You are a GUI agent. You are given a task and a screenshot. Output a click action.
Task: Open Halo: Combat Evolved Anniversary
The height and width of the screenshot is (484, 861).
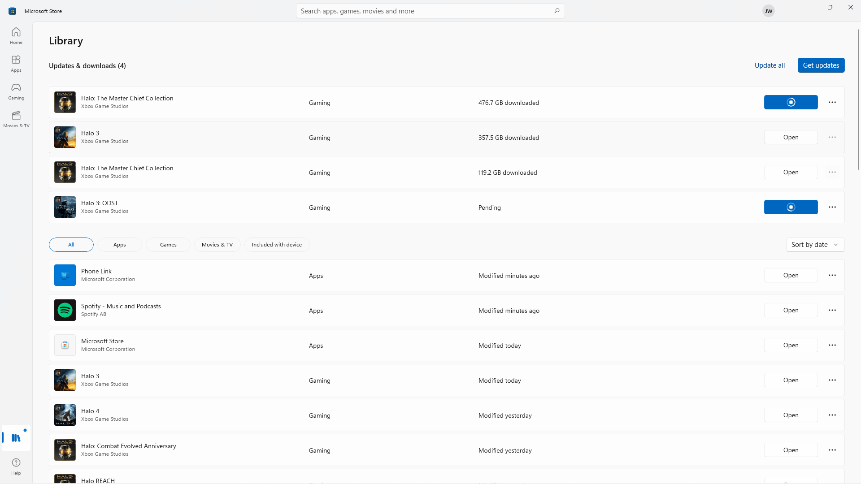click(x=791, y=450)
